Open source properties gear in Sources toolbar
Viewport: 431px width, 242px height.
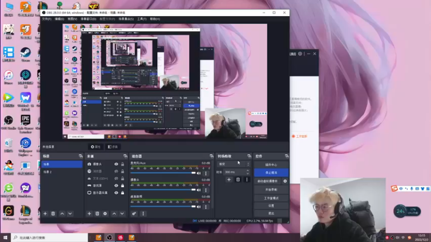(x=105, y=213)
